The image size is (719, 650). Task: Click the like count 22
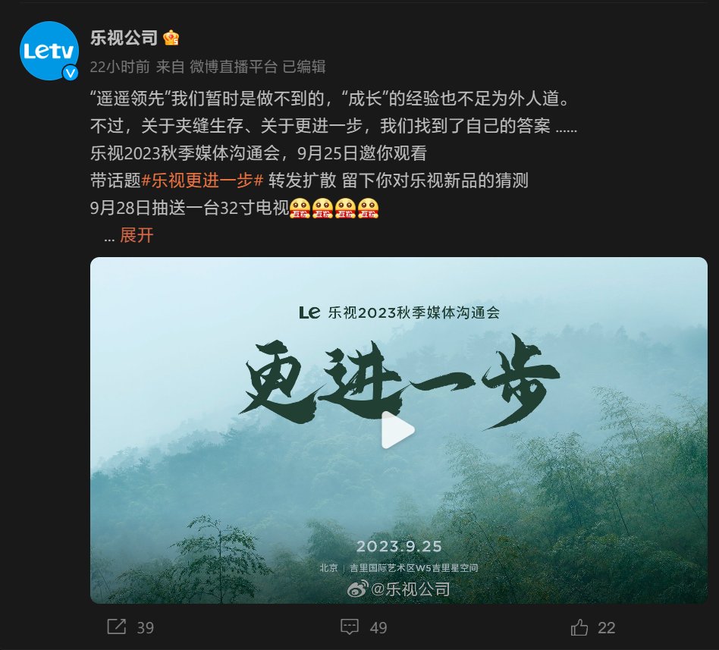606,627
